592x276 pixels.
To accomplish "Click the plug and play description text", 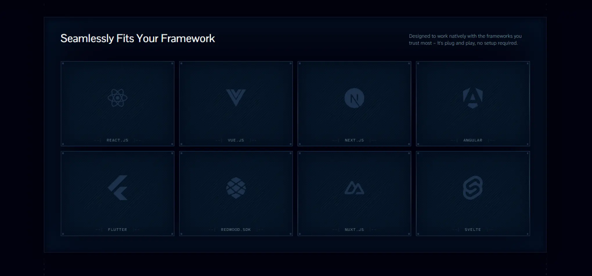I will click(465, 39).
